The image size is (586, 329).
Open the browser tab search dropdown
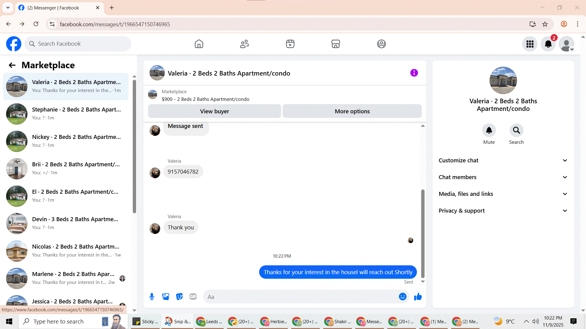pyautogui.click(x=8, y=8)
